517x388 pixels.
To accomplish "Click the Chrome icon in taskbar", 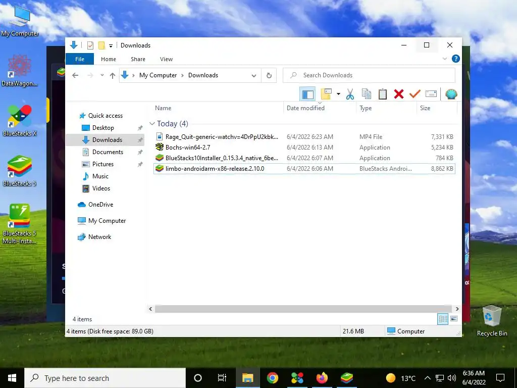I will (x=272, y=378).
